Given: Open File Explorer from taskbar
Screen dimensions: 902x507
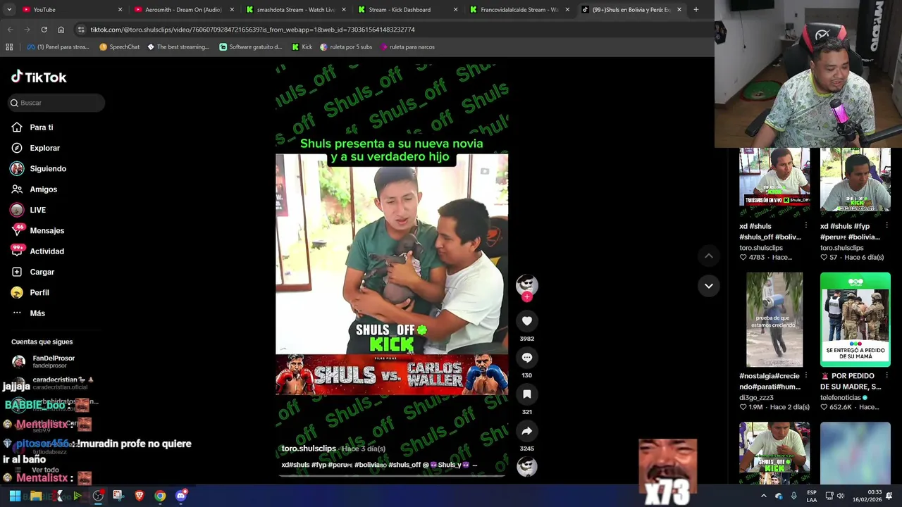Looking at the screenshot, I should click(x=36, y=496).
